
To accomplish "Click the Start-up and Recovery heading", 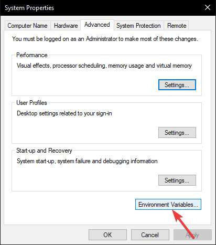I will [x=44, y=151].
